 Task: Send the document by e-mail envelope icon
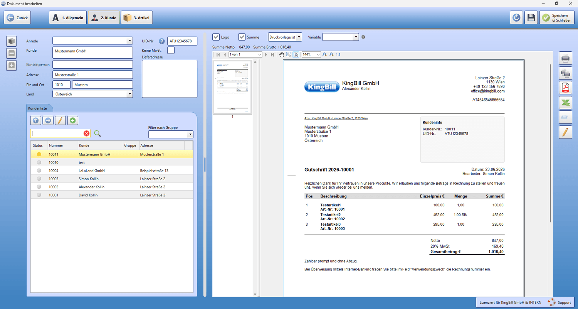(565, 117)
